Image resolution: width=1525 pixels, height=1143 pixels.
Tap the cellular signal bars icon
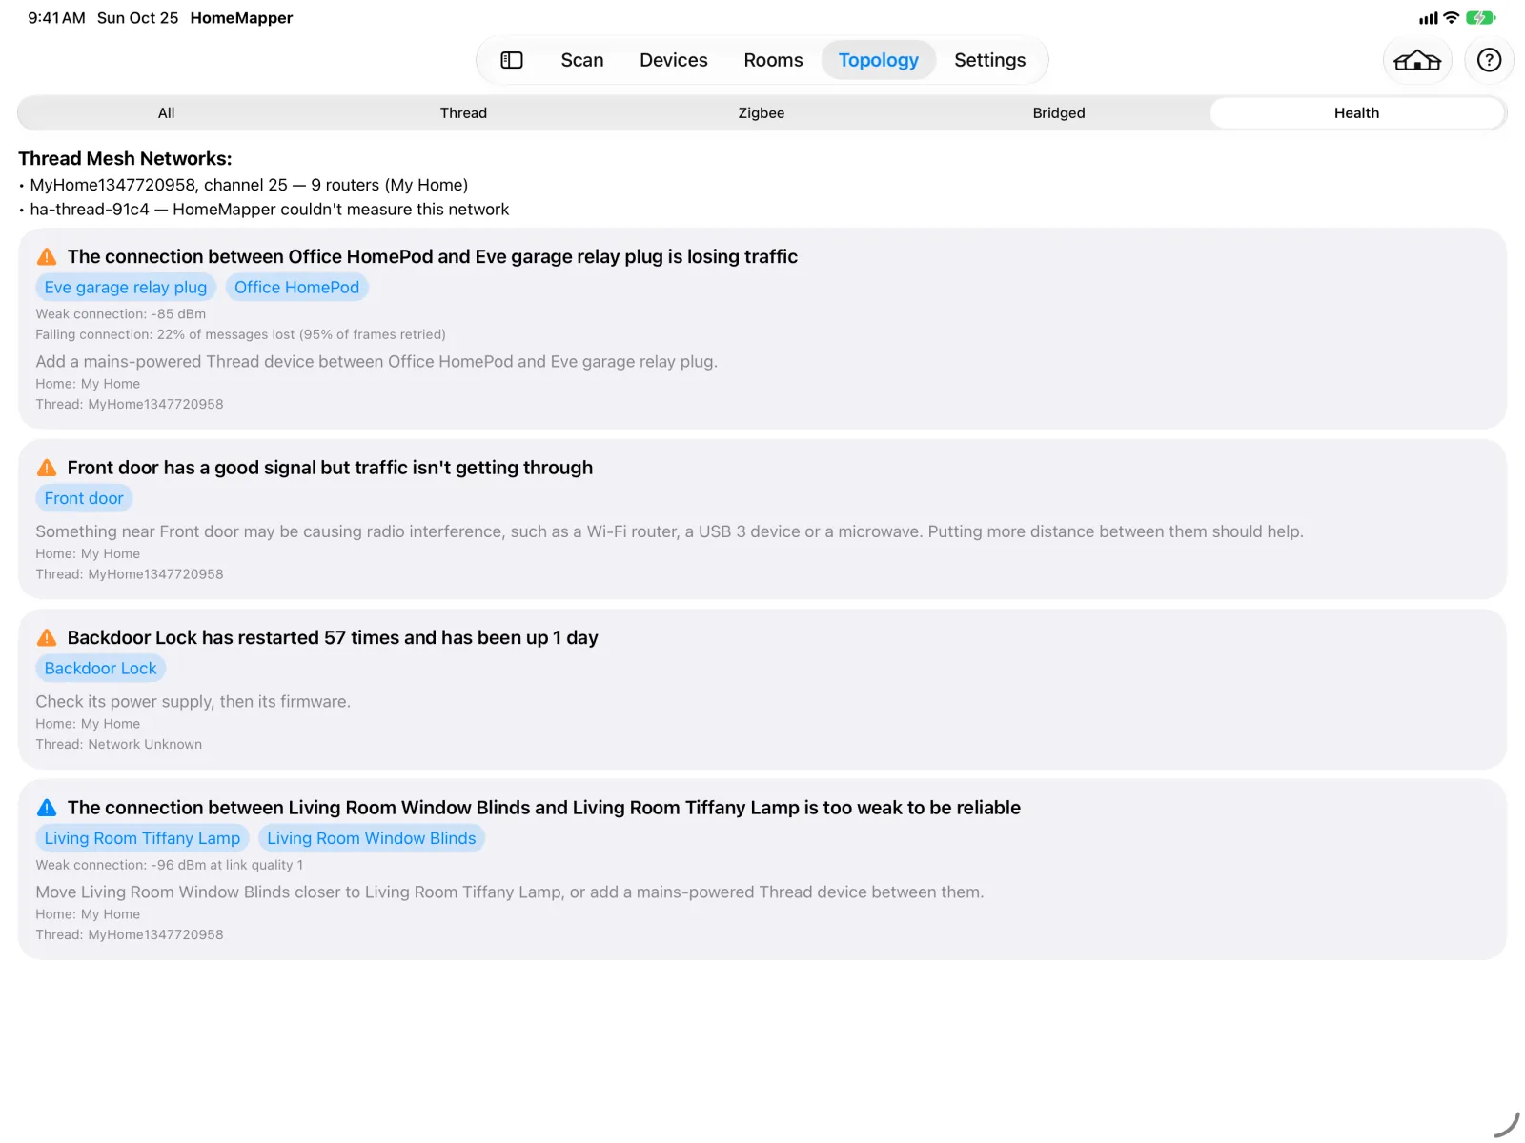point(1428,18)
